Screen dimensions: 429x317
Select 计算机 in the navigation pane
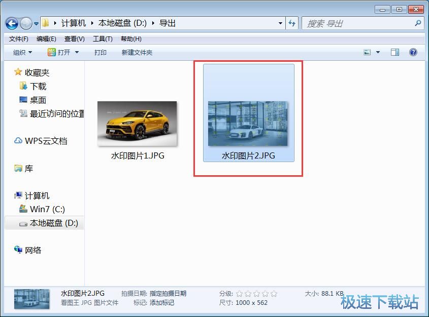click(x=37, y=196)
